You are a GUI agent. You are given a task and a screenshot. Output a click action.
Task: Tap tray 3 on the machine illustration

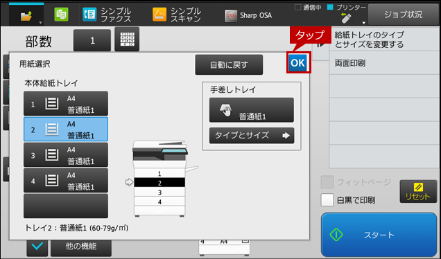[159, 192]
